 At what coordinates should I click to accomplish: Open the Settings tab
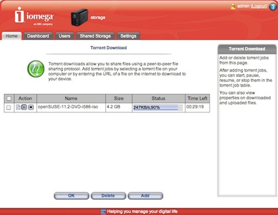click(x=128, y=36)
